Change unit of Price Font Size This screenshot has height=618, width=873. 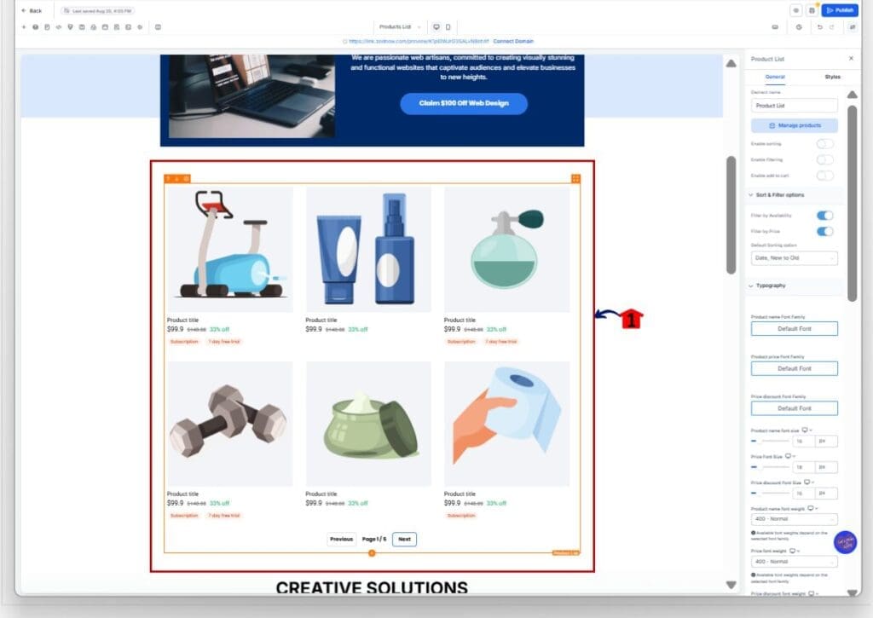pos(826,467)
